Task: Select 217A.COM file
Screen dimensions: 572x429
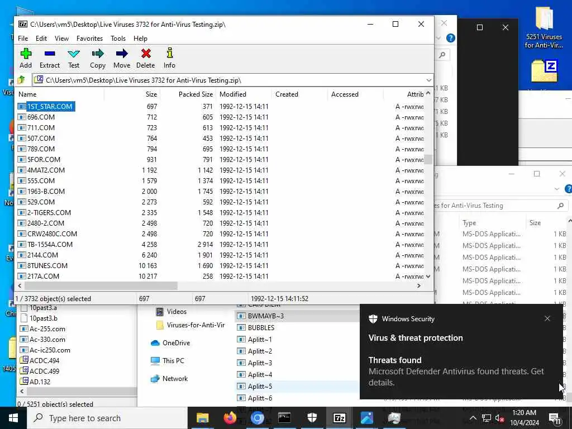Action: (x=221, y=276)
